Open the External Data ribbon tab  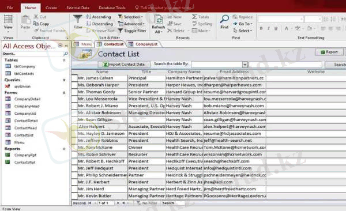click(78, 7)
